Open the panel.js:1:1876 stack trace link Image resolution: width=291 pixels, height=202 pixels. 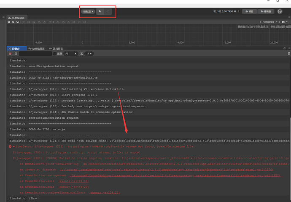click(x=167, y=170)
